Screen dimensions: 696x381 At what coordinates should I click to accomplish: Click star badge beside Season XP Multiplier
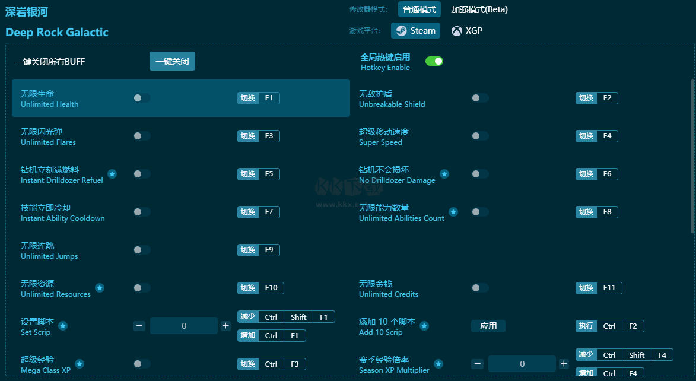click(438, 364)
